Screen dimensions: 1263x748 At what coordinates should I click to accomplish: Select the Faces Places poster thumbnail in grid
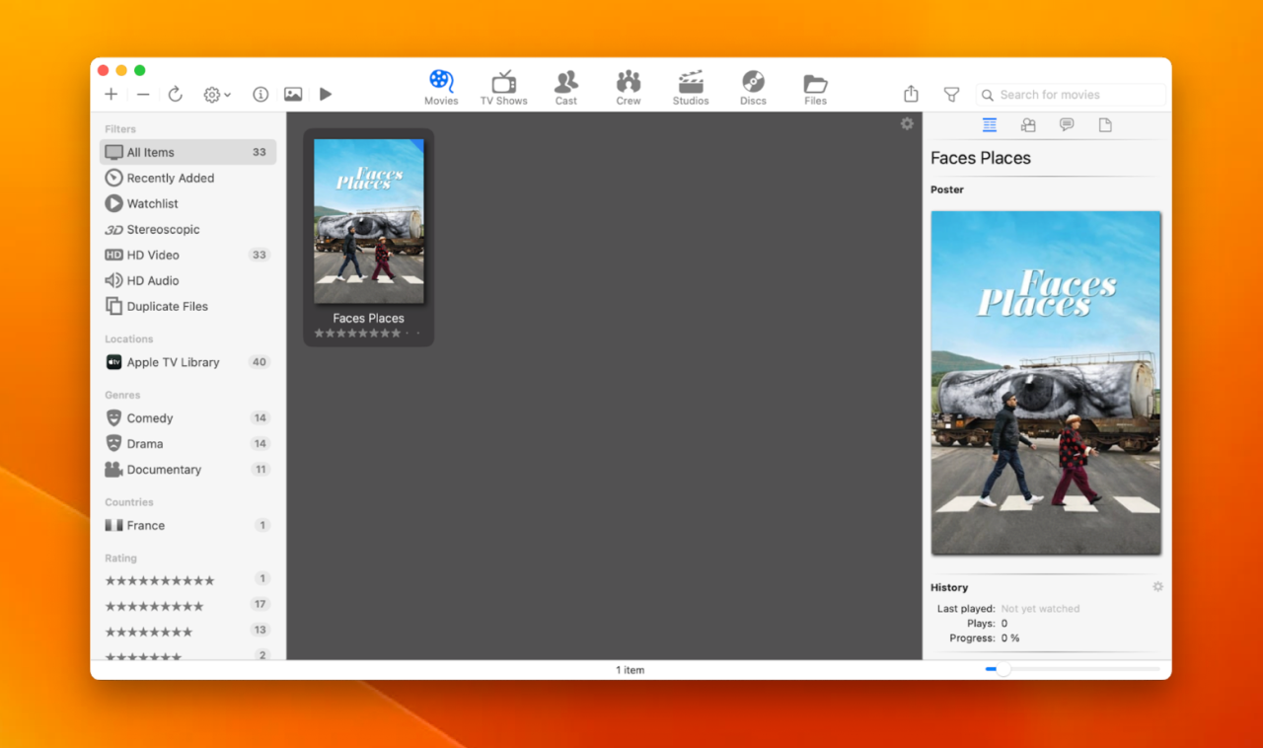369,221
